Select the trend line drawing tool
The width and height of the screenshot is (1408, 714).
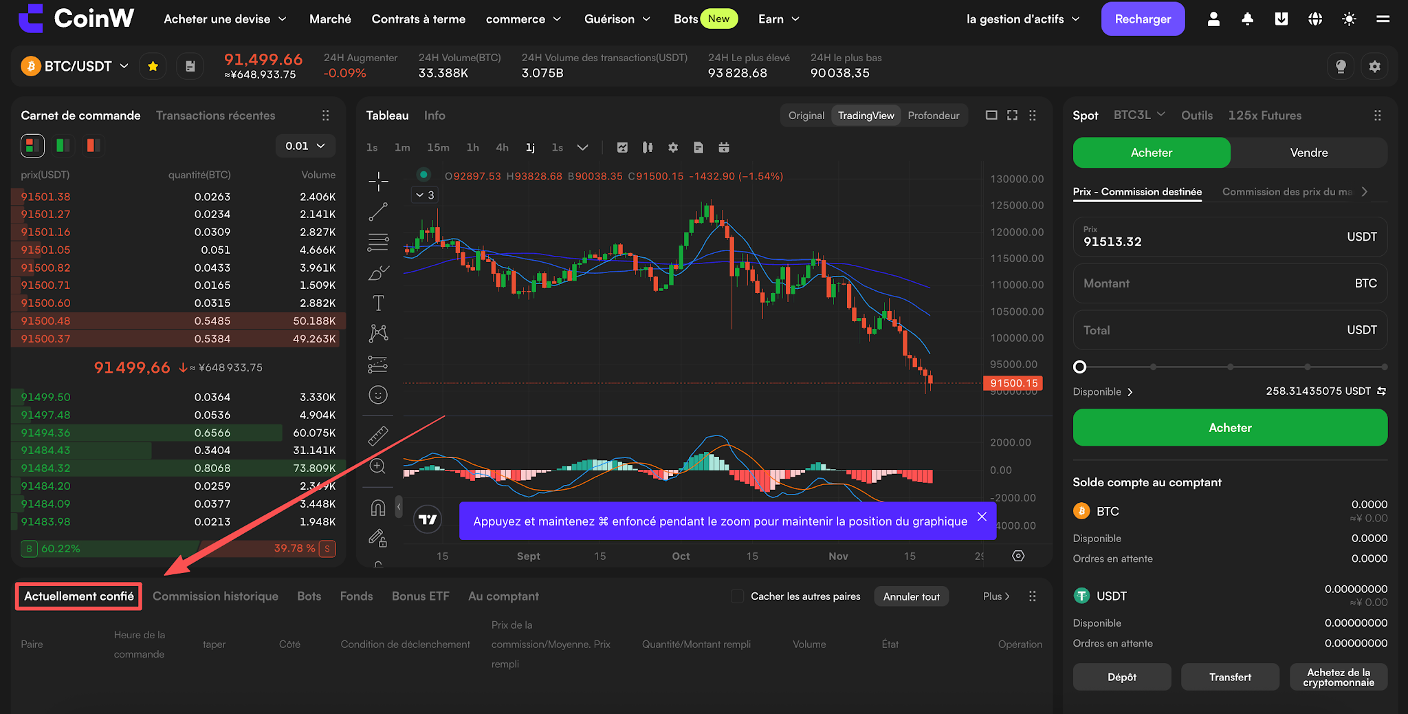(x=378, y=212)
